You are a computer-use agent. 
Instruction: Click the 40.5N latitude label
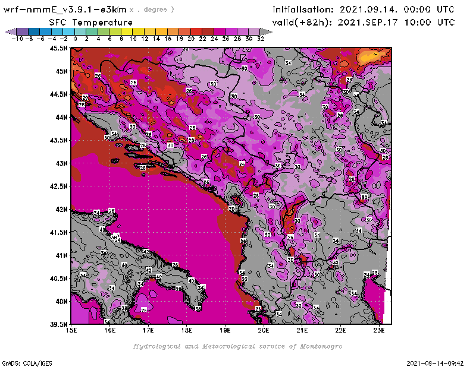pyautogui.click(x=58, y=279)
